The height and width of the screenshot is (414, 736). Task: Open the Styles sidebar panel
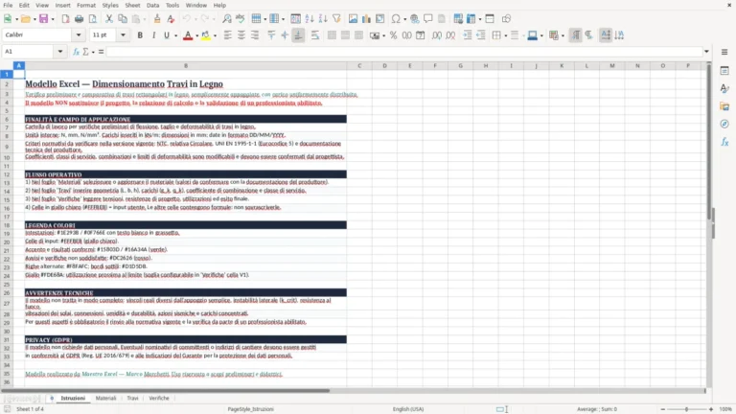point(724,88)
